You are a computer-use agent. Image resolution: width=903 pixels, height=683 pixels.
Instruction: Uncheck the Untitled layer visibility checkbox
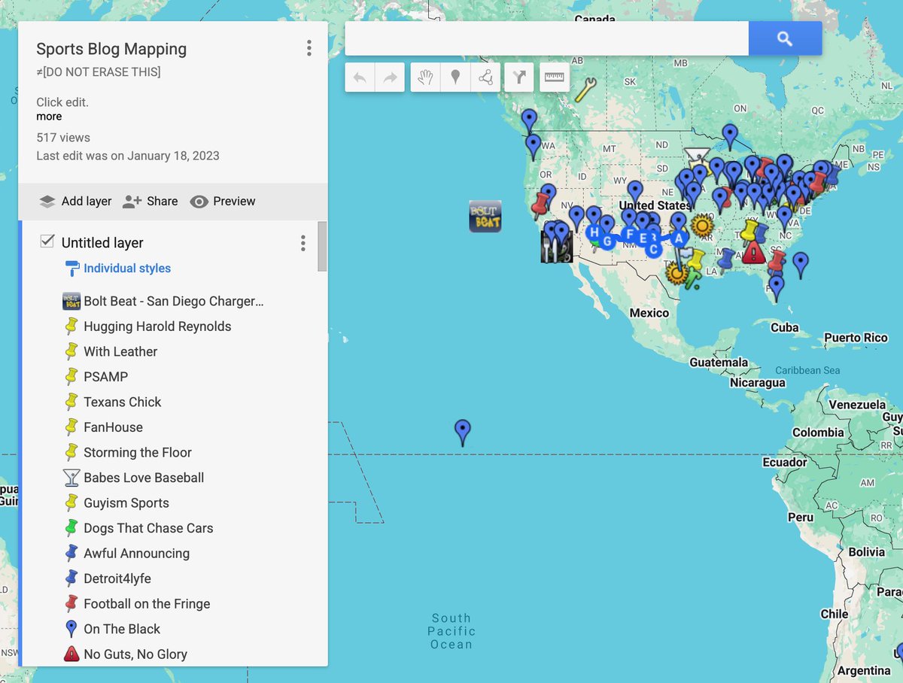click(x=47, y=241)
